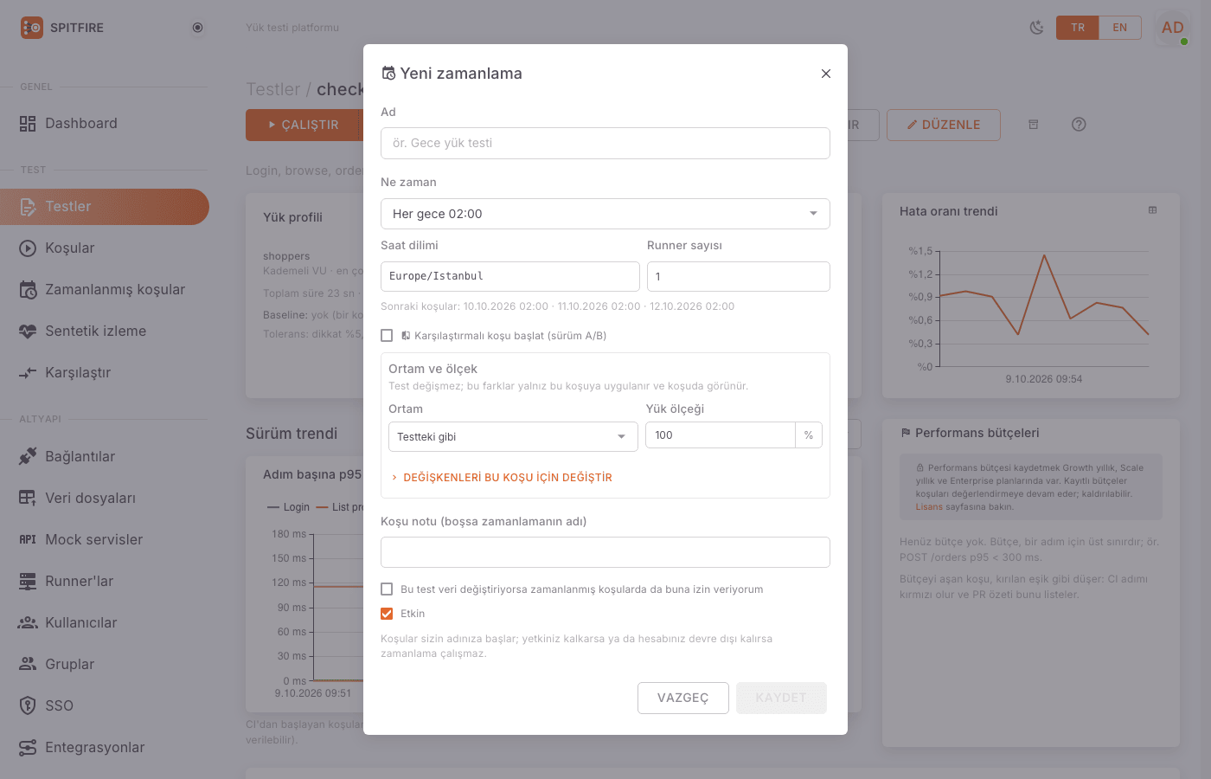Click the VAZGEÇ button
Screen dimensions: 1211x779
pos(683,699)
